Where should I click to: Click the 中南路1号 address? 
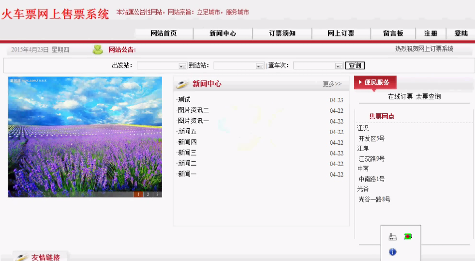(371, 179)
